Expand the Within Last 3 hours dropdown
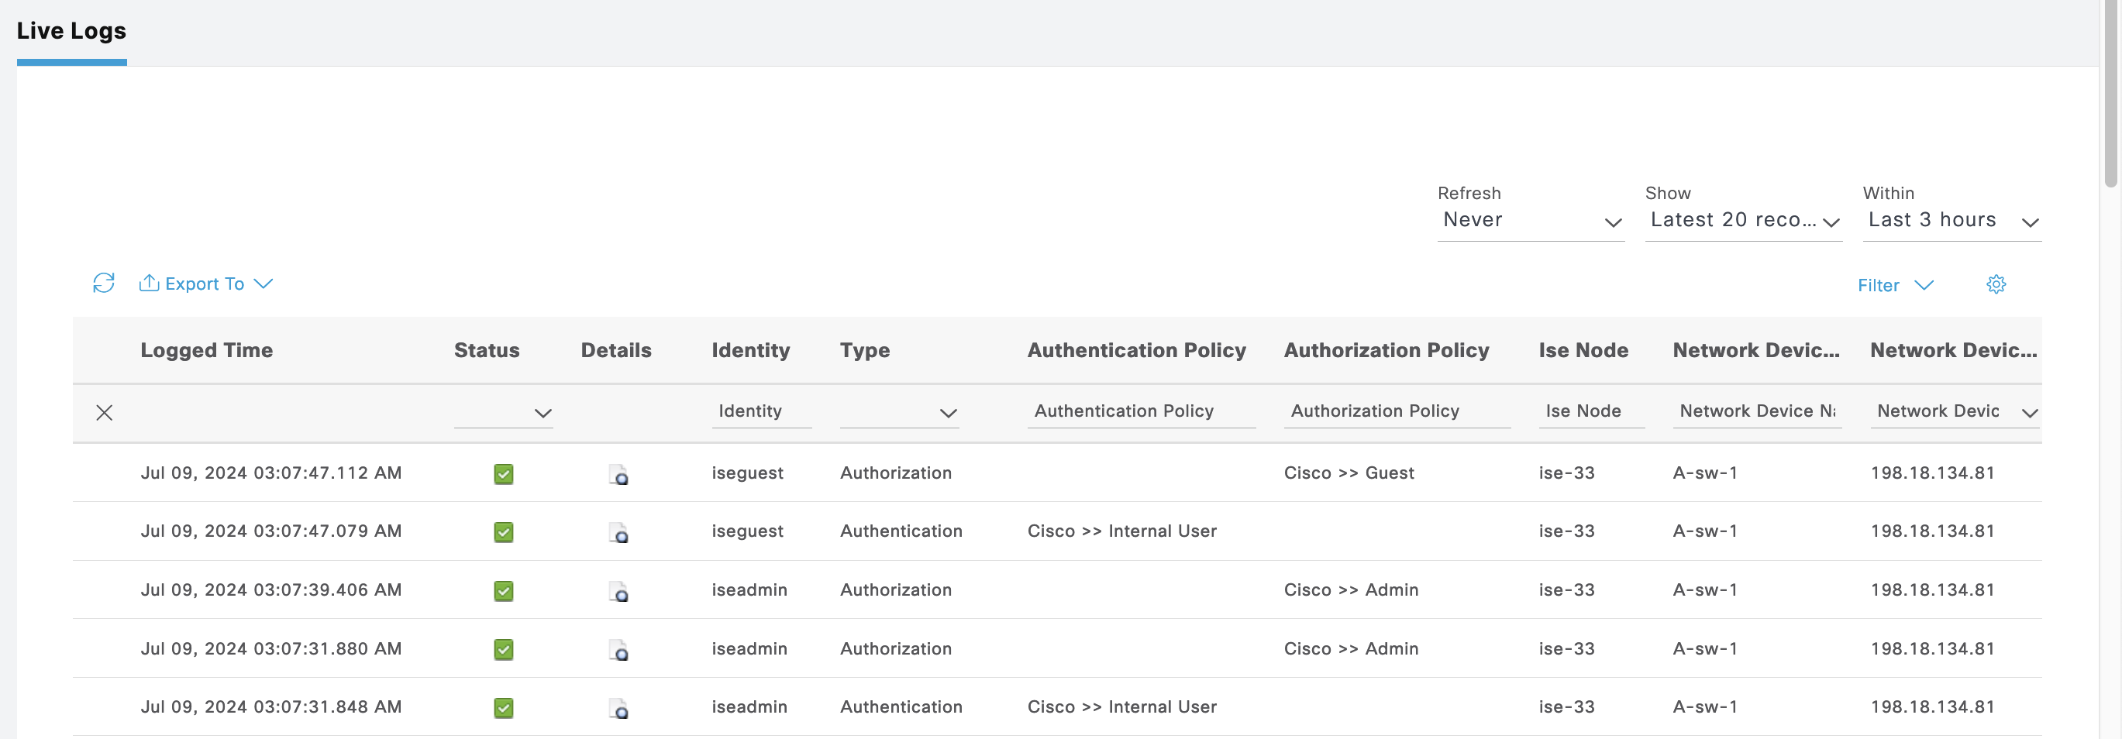This screenshot has width=2122, height=739. tap(1951, 221)
